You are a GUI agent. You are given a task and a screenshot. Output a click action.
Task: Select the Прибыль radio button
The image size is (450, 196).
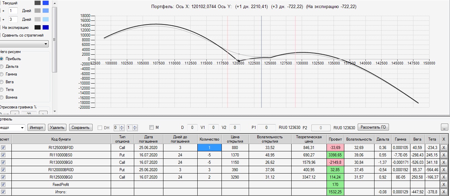[x=2, y=59]
